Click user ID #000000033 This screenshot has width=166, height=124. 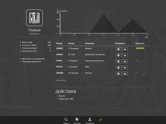click(x=34, y=34)
